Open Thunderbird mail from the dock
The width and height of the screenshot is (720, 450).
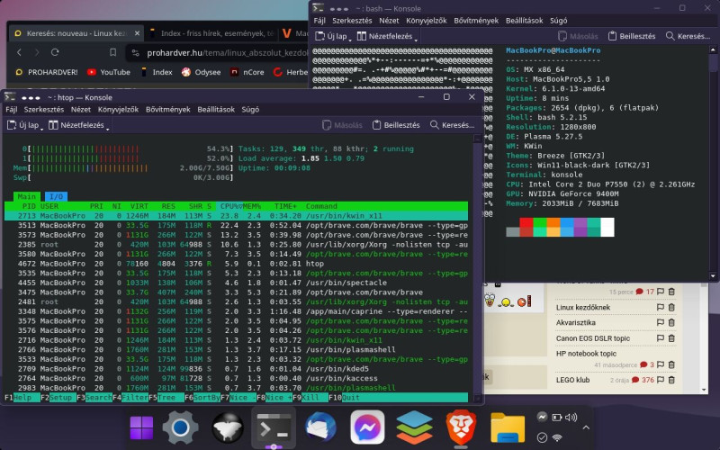[x=320, y=427]
